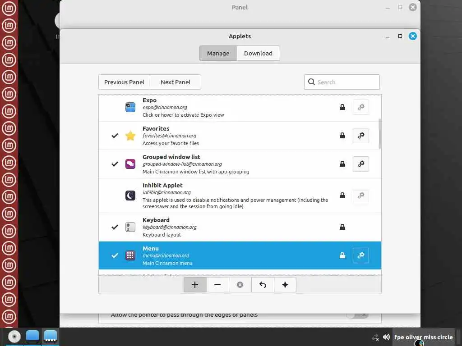Screen dimensions: 462x346
Task: Click the Grouped window list checkmark
Action: tap(115, 164)
